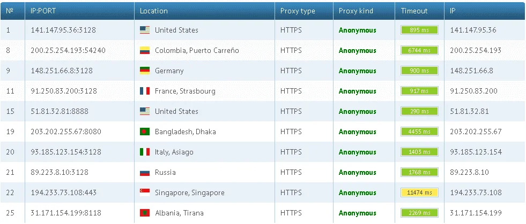
Task: Select the address 148.251.66.8:3128
Action: coord(62,71)
